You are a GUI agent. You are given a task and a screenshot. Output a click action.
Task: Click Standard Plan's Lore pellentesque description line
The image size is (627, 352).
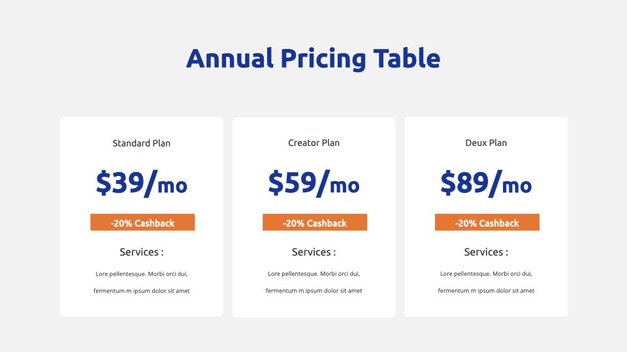coord(142,274)
